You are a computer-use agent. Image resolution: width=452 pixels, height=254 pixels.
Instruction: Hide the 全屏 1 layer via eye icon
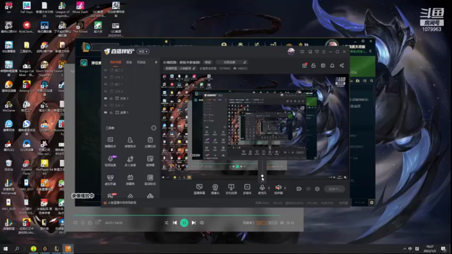point(106,112)
